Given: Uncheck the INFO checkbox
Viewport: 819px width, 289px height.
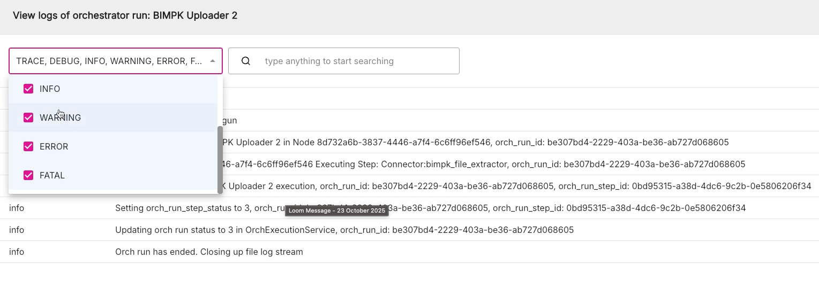Looking at the screenshot, I should click(28, 89).
